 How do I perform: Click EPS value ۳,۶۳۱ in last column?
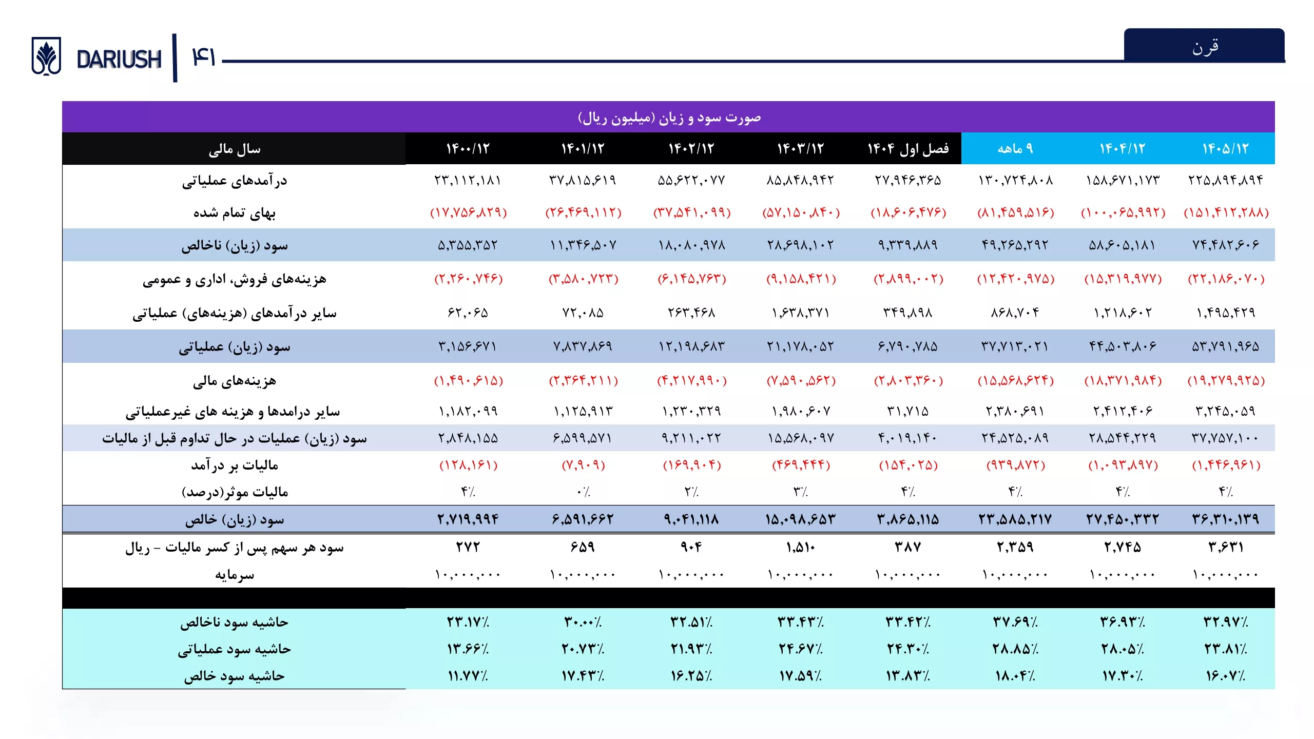click(1225, 547)
